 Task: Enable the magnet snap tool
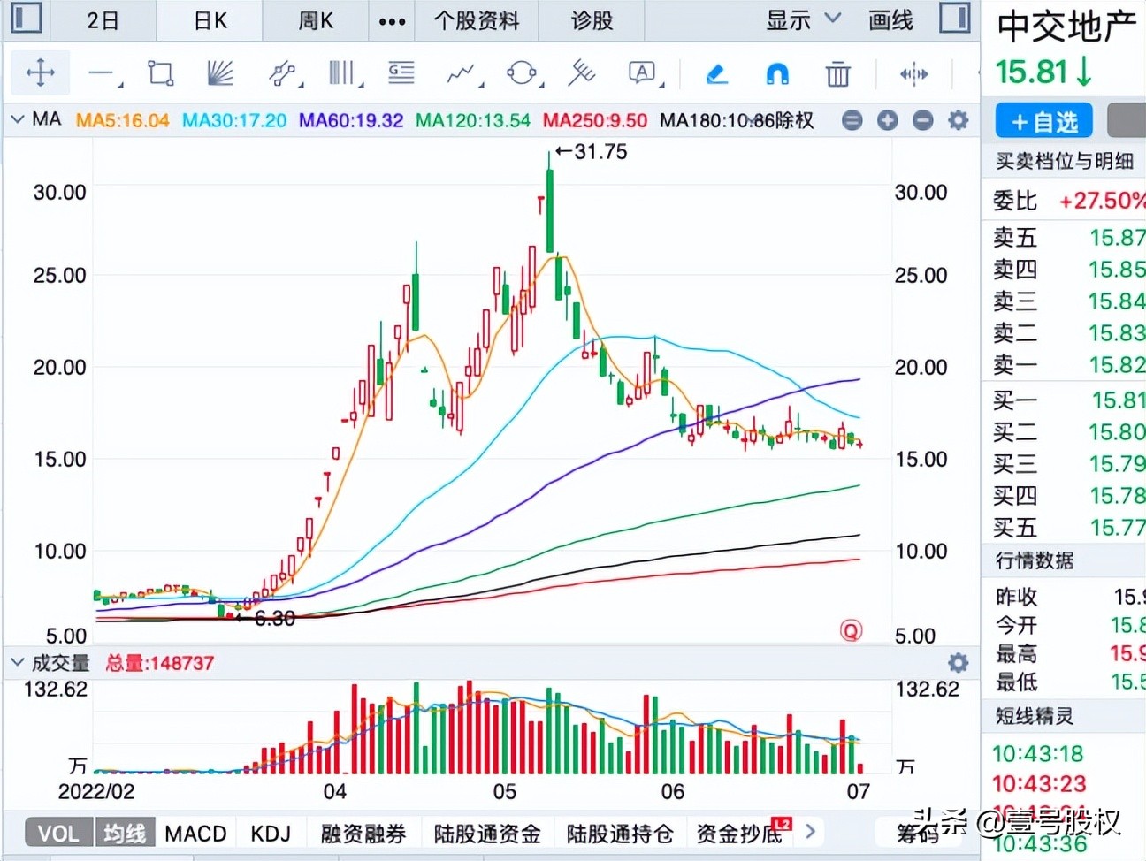pyautogui.click(x=775, y=74)
